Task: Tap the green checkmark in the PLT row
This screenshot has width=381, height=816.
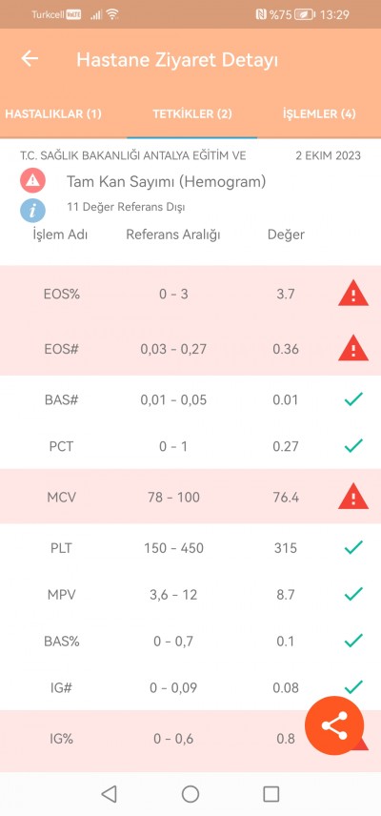Action: pos(353,547)
